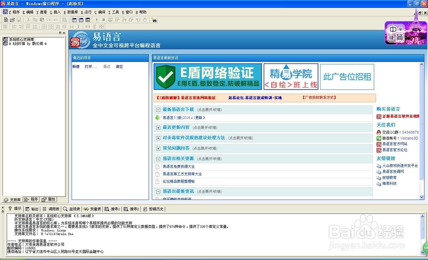Select the 监视表 tab
This screenshot has height=260, width=428.
(72, 209)
